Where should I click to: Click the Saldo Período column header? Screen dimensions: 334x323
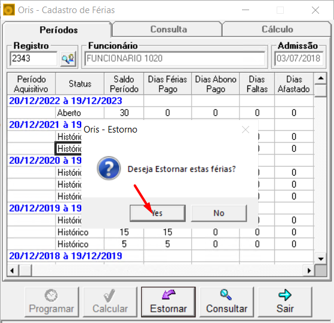tap(124, 84)
